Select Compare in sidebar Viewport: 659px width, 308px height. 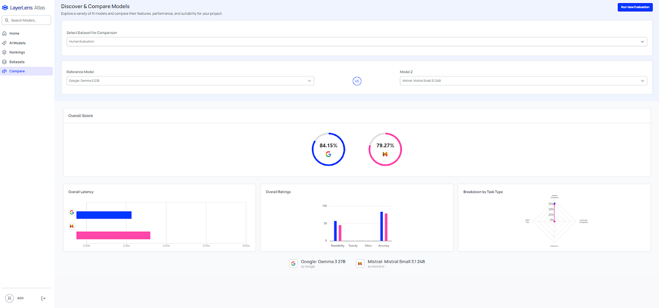[27, 71]
